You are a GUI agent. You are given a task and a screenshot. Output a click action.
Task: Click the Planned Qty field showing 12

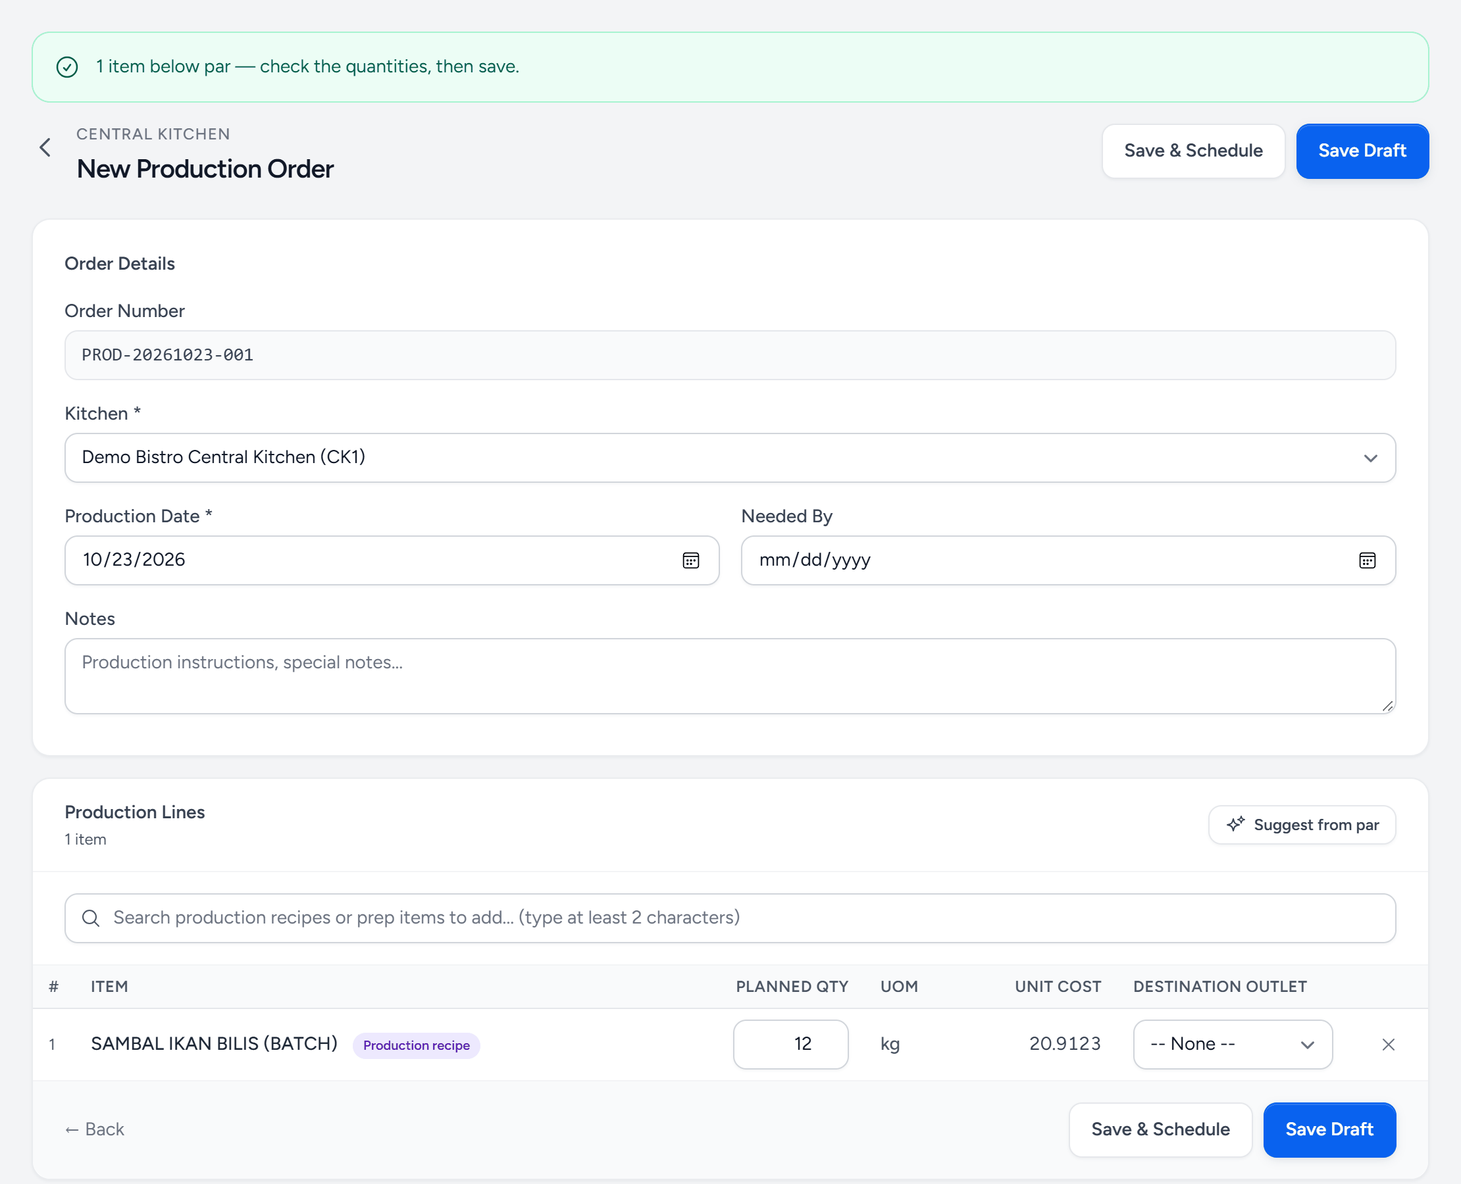[790, 1044]
